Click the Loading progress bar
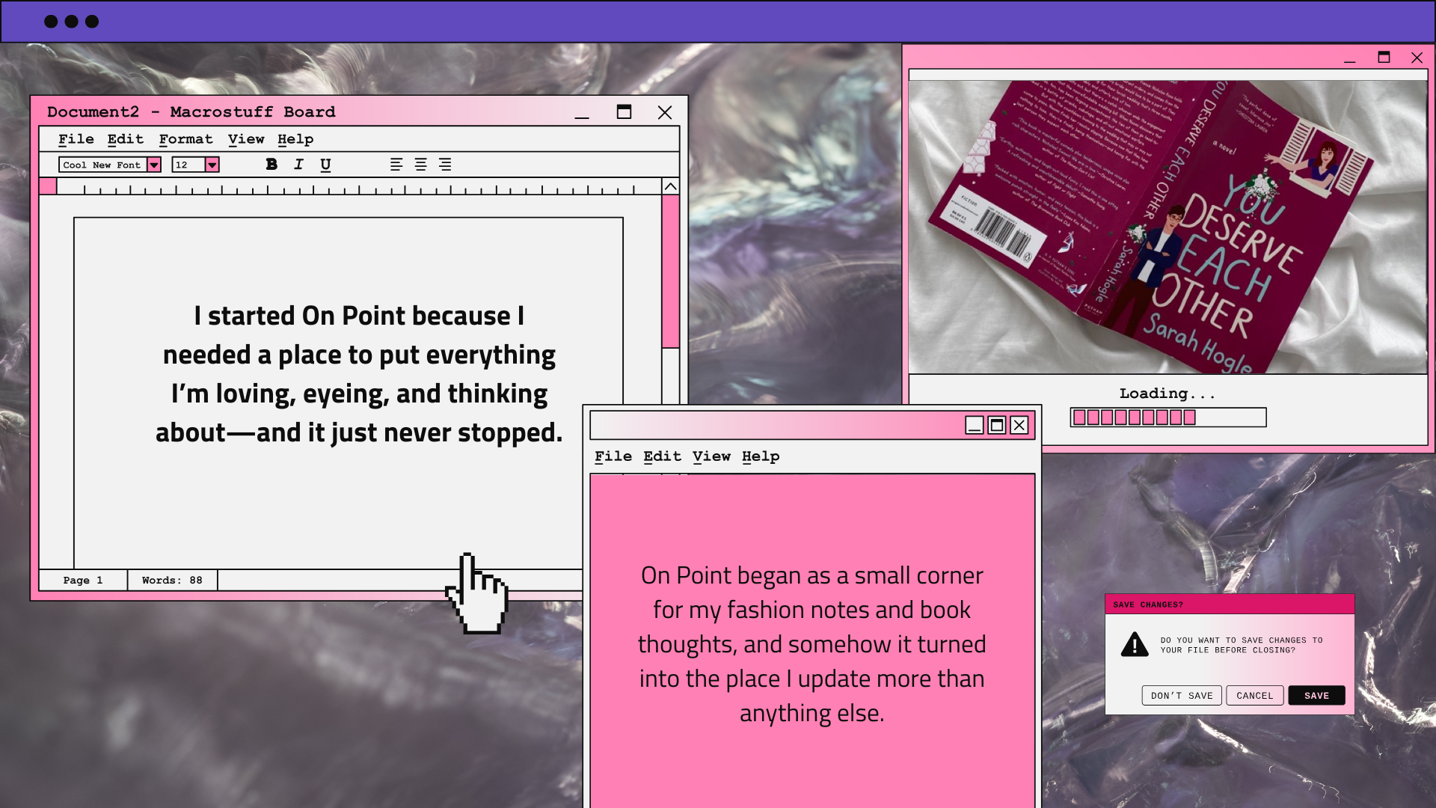The width and height of the screenshot is (1436, 808). coord(1167,417)
